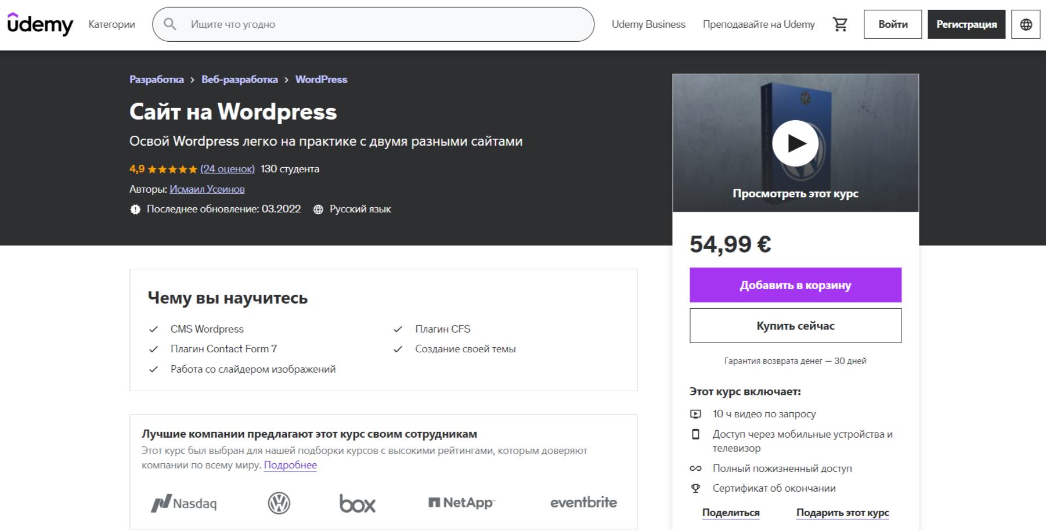Click the Volkswagen company logo
Viewport: 1046px width, 530px height.
click(279, 503)
